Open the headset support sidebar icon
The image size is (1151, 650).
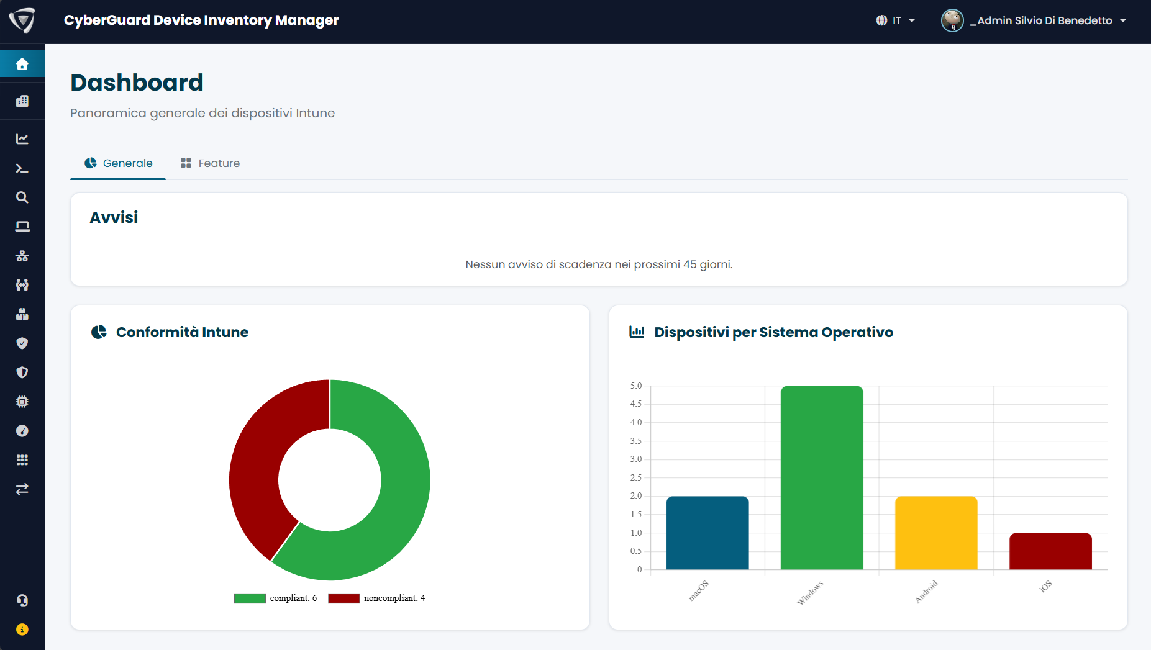coord(22,600)
